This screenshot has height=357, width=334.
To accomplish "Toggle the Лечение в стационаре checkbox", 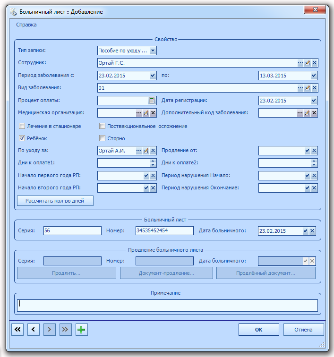I will (22, 126).
